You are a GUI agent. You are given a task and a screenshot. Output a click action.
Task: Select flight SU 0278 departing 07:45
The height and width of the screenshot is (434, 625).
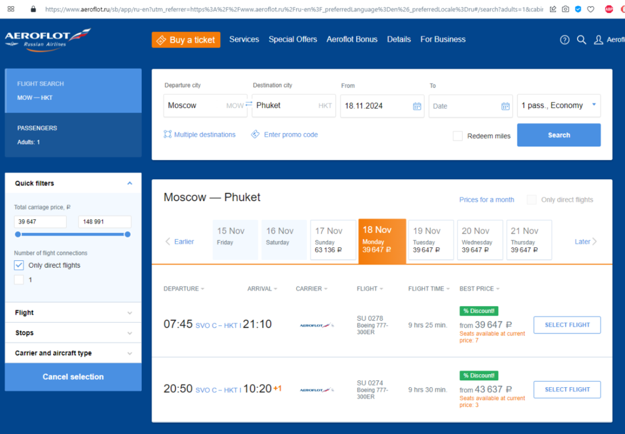(567, 325)
